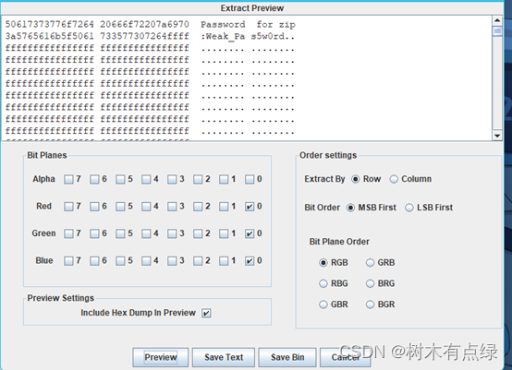The image size is (512, 370).
Task: Toggle Include Hex Dump In Preview
Action: (206, 314)
